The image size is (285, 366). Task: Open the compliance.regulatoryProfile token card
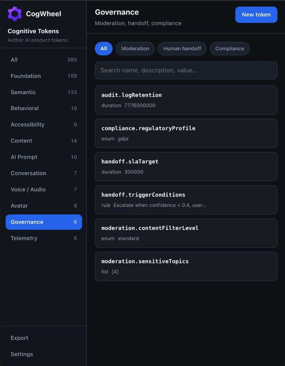pos(186,134)
